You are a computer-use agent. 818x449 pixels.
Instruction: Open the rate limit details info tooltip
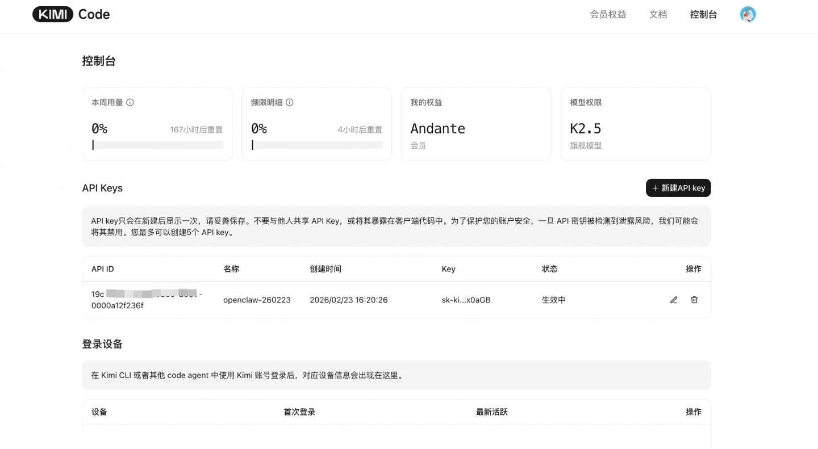coord(290,102)
